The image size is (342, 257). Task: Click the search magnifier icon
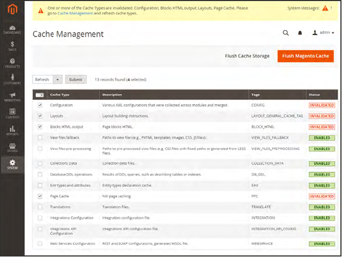click(x=286, y=33)
